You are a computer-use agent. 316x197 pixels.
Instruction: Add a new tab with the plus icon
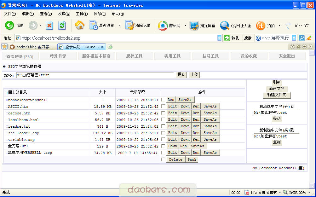[x=110, y=47]
